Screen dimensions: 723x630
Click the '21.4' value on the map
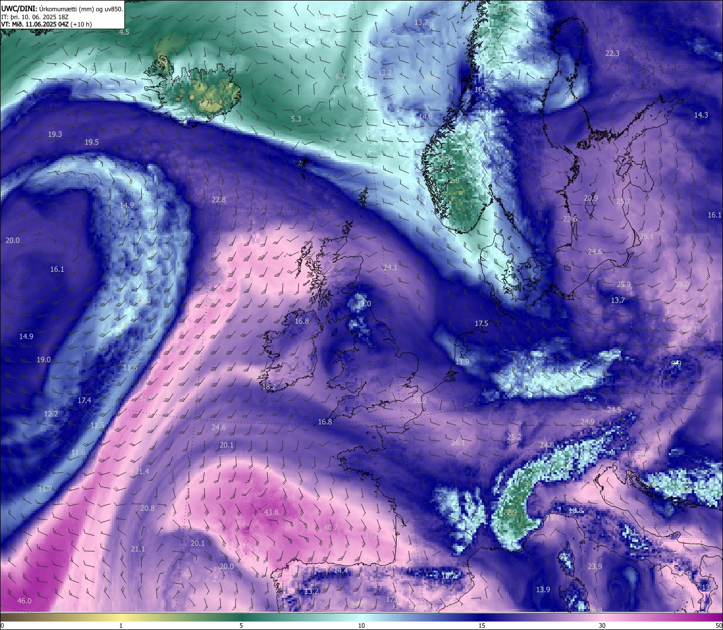click(x=142, y=472)
